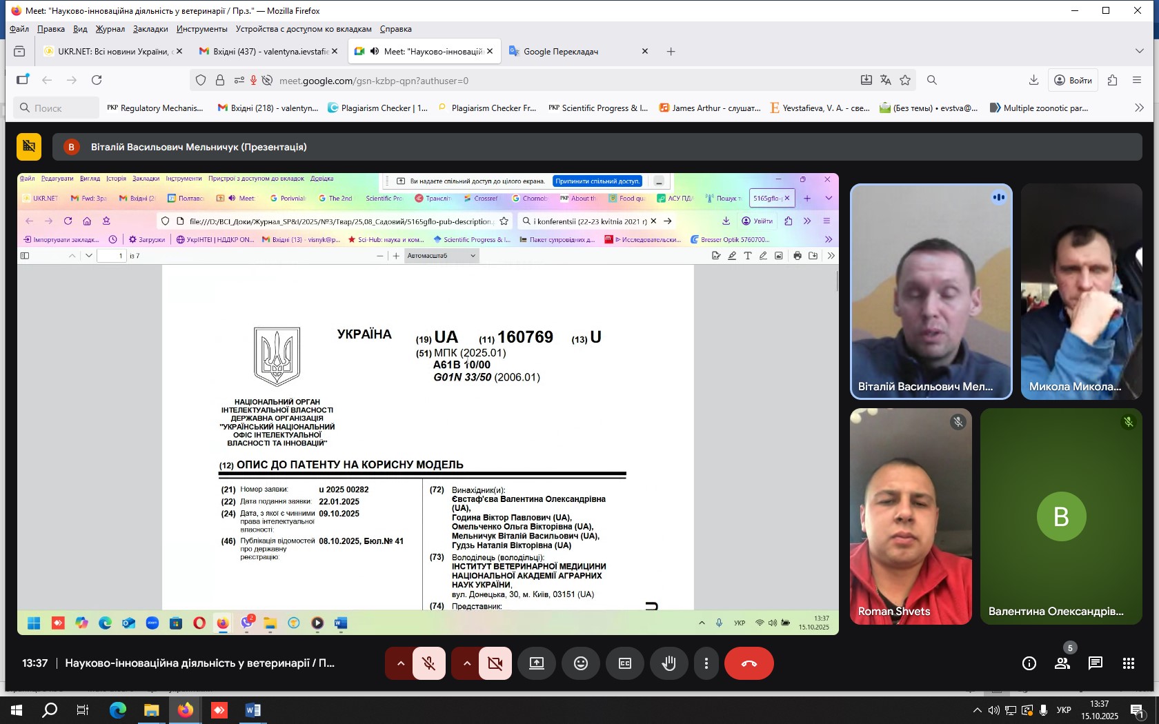Open the emoji reactions button
This screenshot has height=724, width=1159.
(x=581, y=663)
